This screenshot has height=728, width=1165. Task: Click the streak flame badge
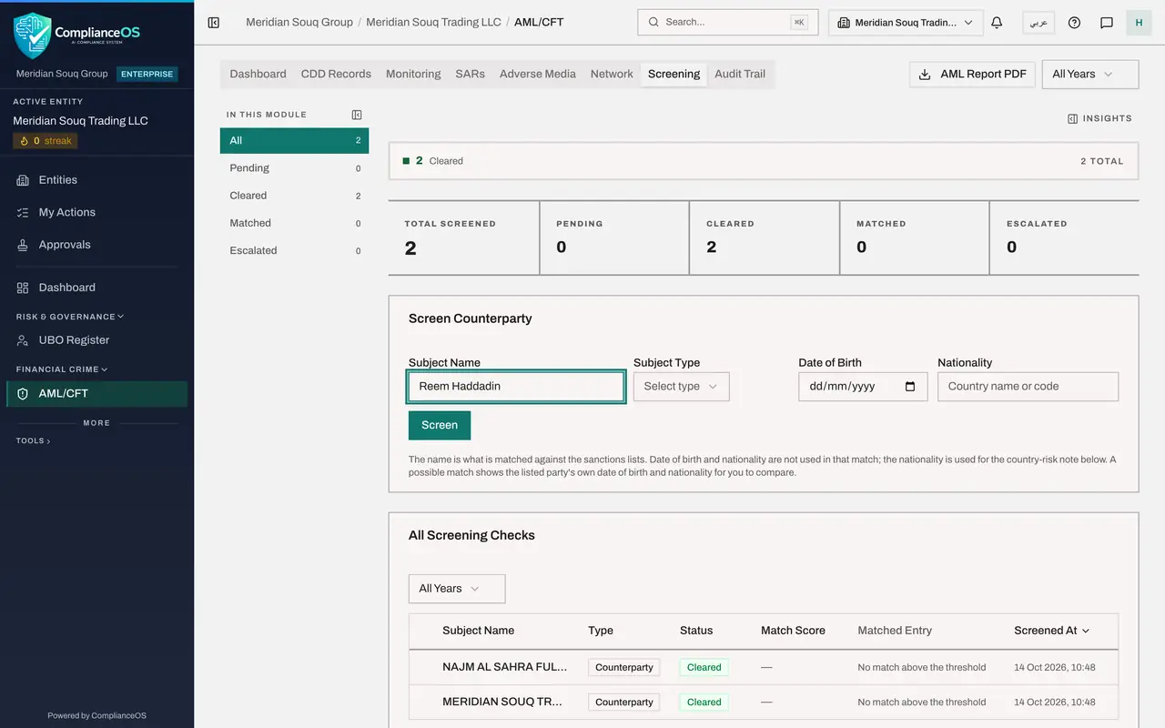[46, 141]
